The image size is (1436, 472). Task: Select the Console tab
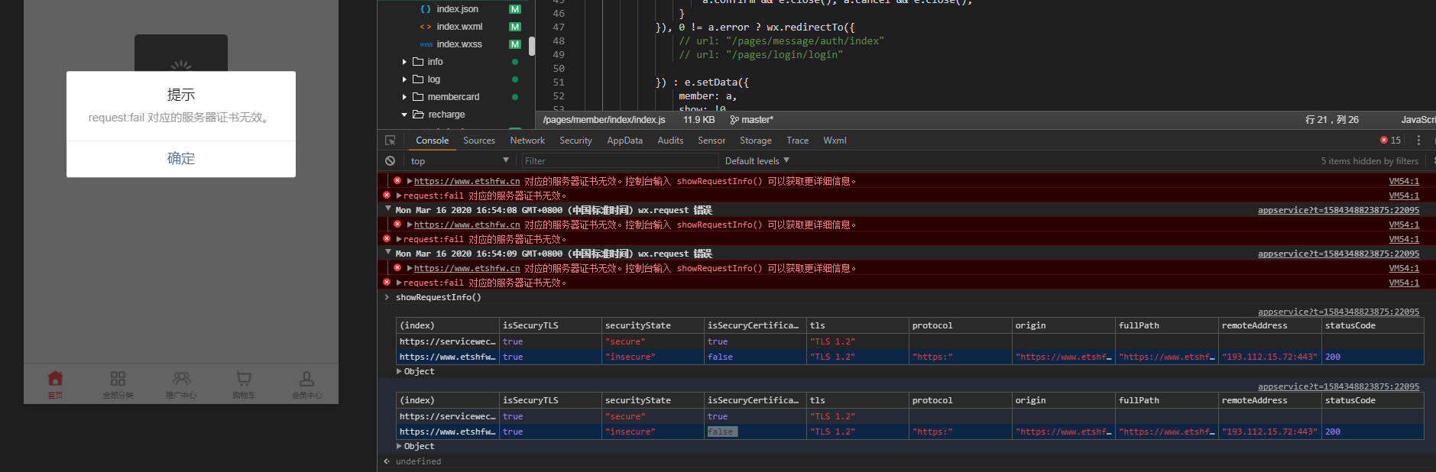pyautogui.click(x=432, y=141)
